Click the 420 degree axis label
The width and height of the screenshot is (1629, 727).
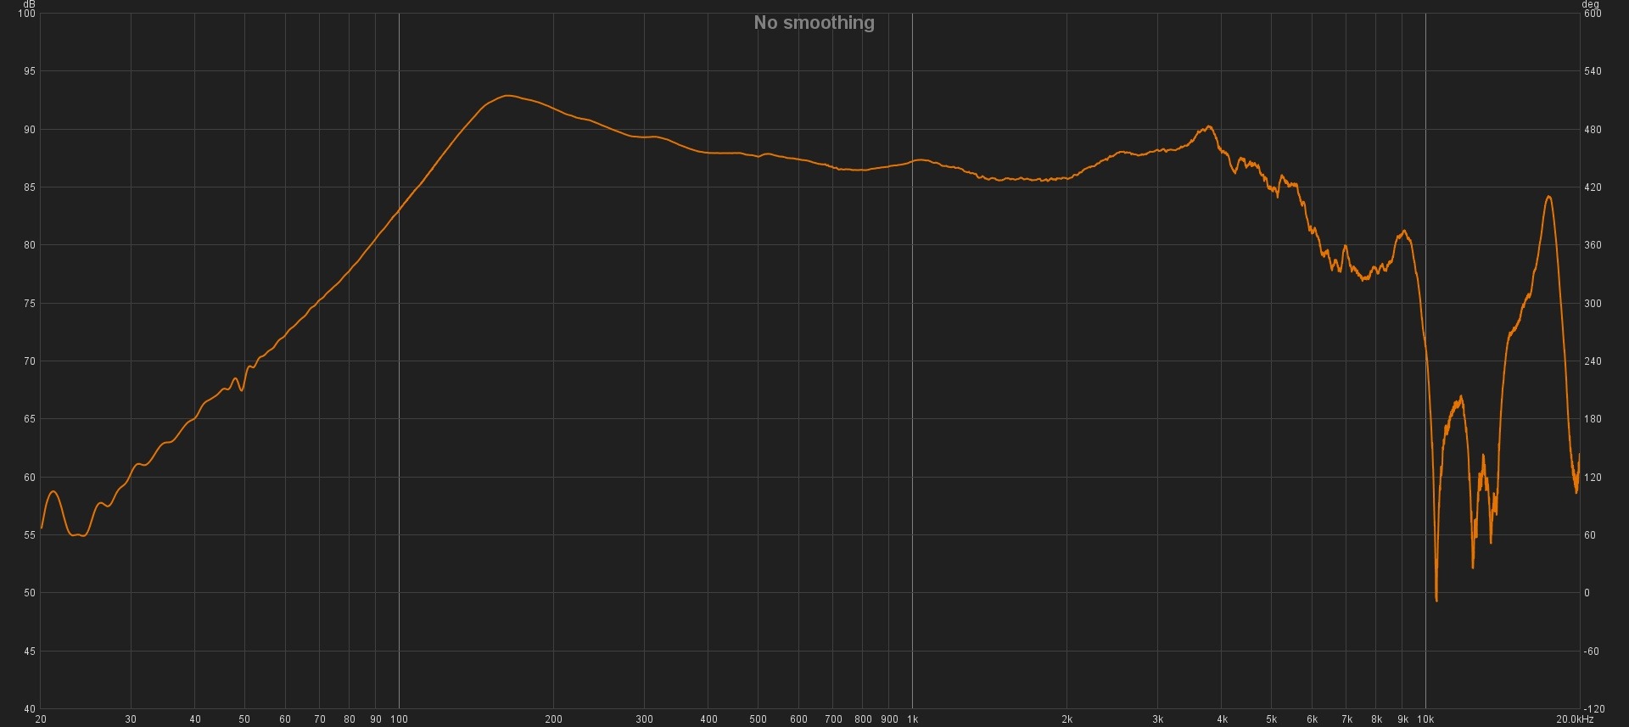pos(1593,187)
